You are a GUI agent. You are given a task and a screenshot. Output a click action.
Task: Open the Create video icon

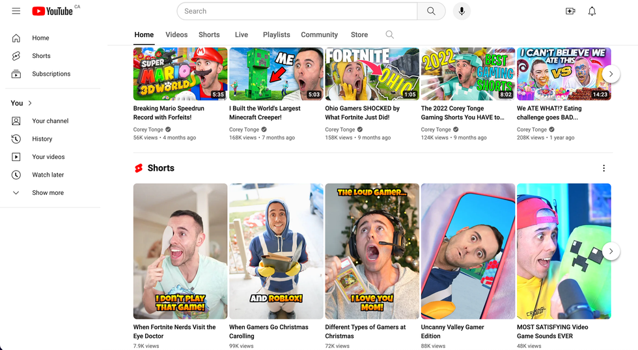pos(570,11)
